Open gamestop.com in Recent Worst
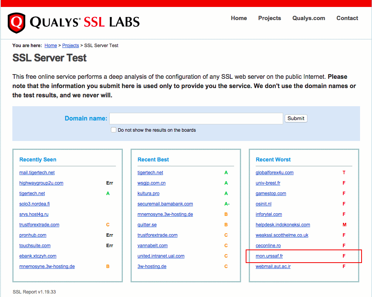 click(x=271, y=193)
